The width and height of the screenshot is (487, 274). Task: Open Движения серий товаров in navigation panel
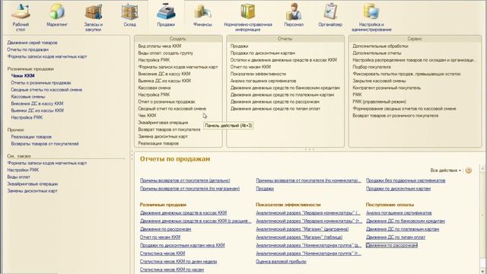pos(32,43)
